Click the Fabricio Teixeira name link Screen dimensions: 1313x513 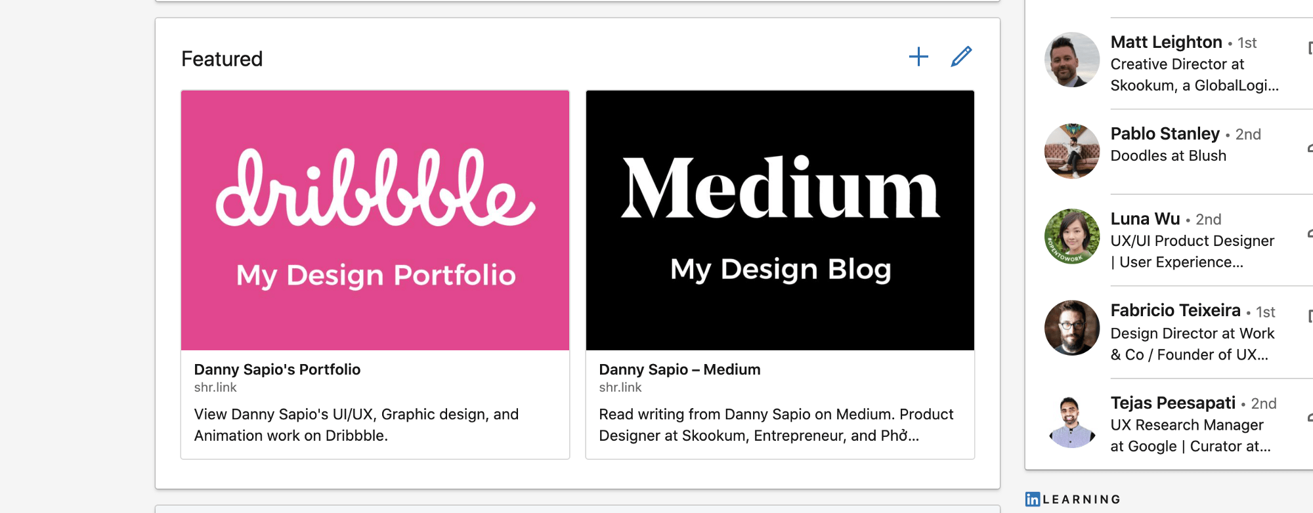[x=1175, y=310]
